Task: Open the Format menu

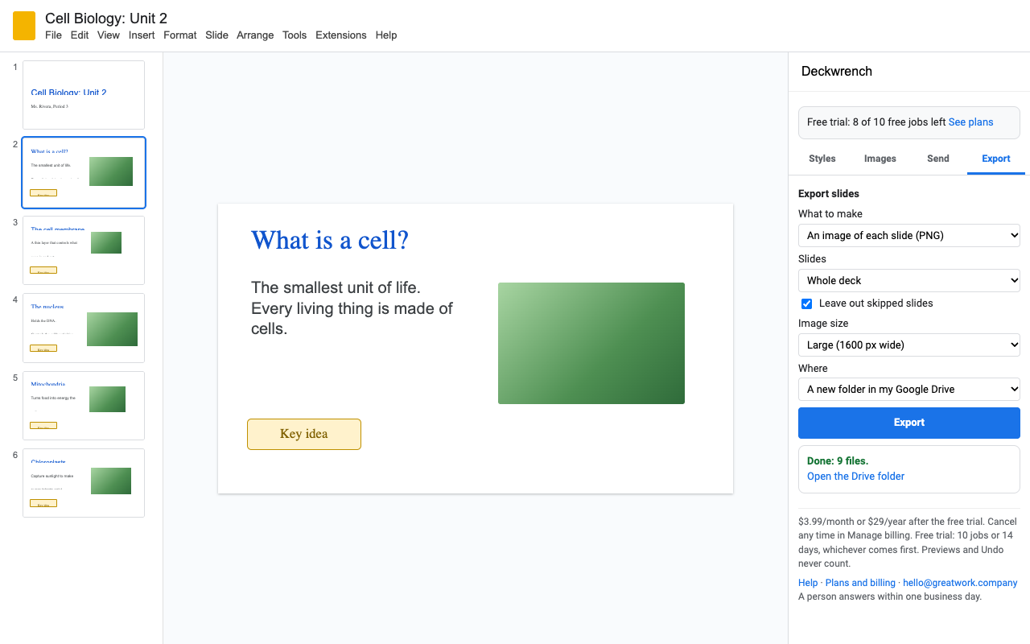Action: (x=180, y=35)
